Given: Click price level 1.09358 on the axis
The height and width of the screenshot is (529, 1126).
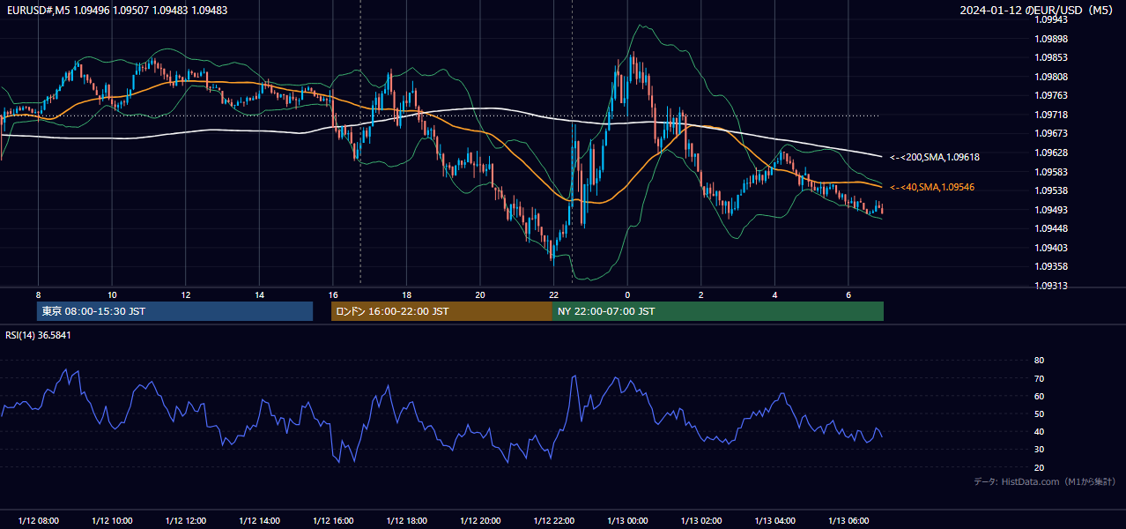Looking at the screenshot, I should 1052,266.
